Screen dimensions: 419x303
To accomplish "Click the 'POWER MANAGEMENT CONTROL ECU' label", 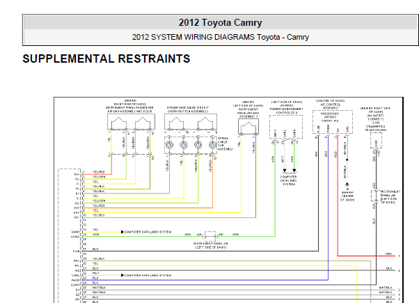I will tap(287, 111).
